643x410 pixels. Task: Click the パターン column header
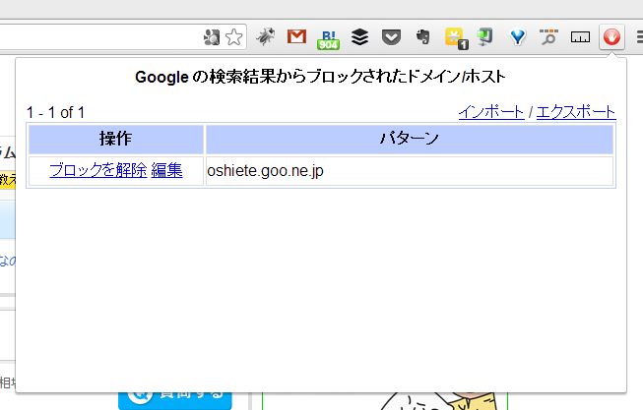pos(410,139)
